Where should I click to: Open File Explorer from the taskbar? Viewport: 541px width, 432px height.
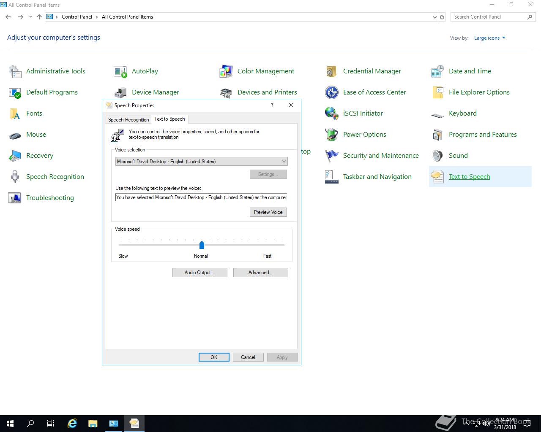93,424
